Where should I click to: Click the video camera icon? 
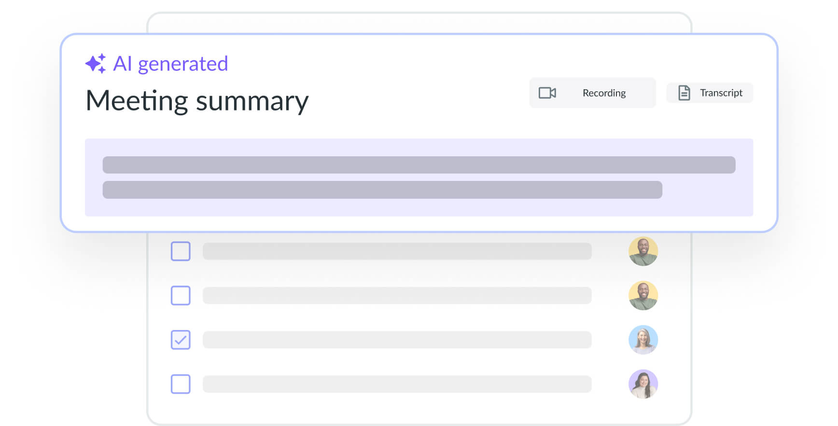pos(547,93)
